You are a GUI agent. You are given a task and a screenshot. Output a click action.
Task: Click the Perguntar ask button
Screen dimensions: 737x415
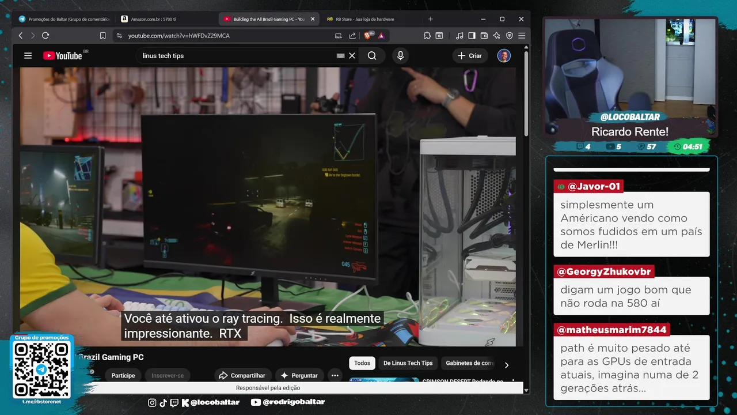(x=299, y=375)
